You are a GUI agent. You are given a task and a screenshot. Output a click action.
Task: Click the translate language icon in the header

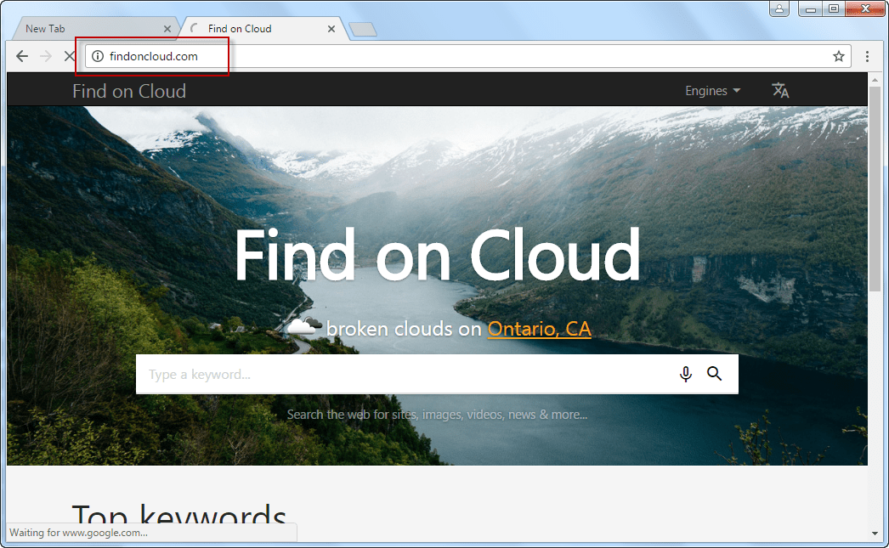pyautogui.click(x=780, y=90)
